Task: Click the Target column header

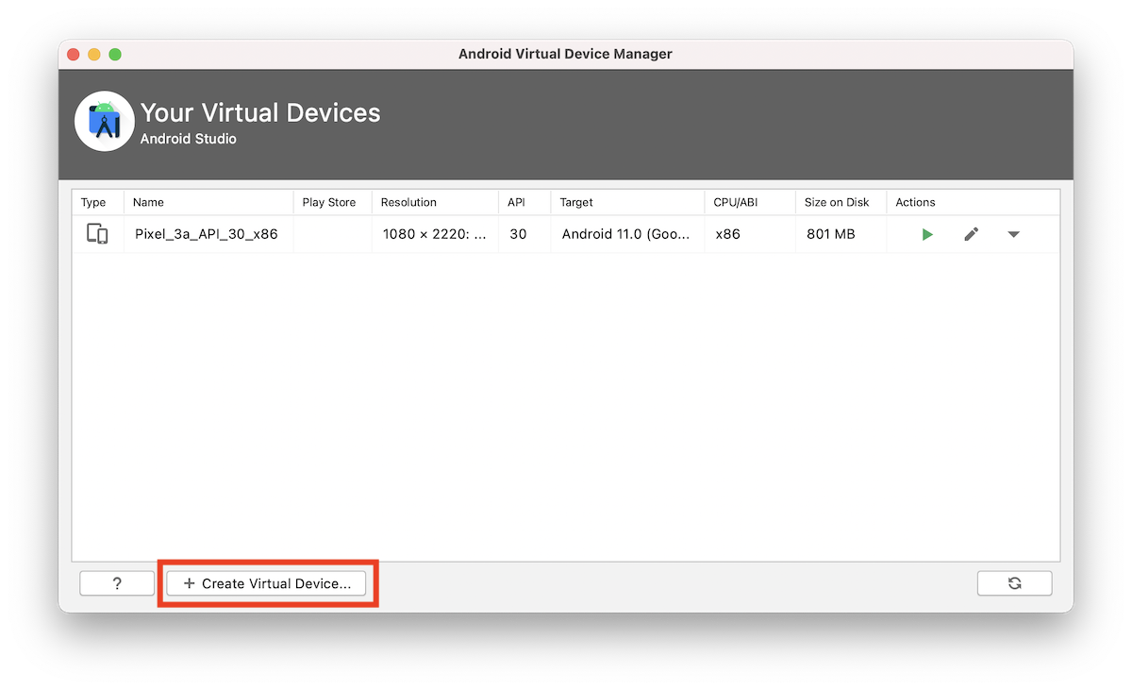Action: (627, 202)
